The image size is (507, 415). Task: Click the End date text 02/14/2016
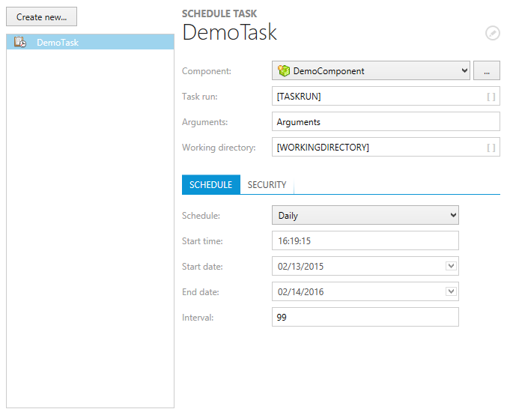click(300, 291)
